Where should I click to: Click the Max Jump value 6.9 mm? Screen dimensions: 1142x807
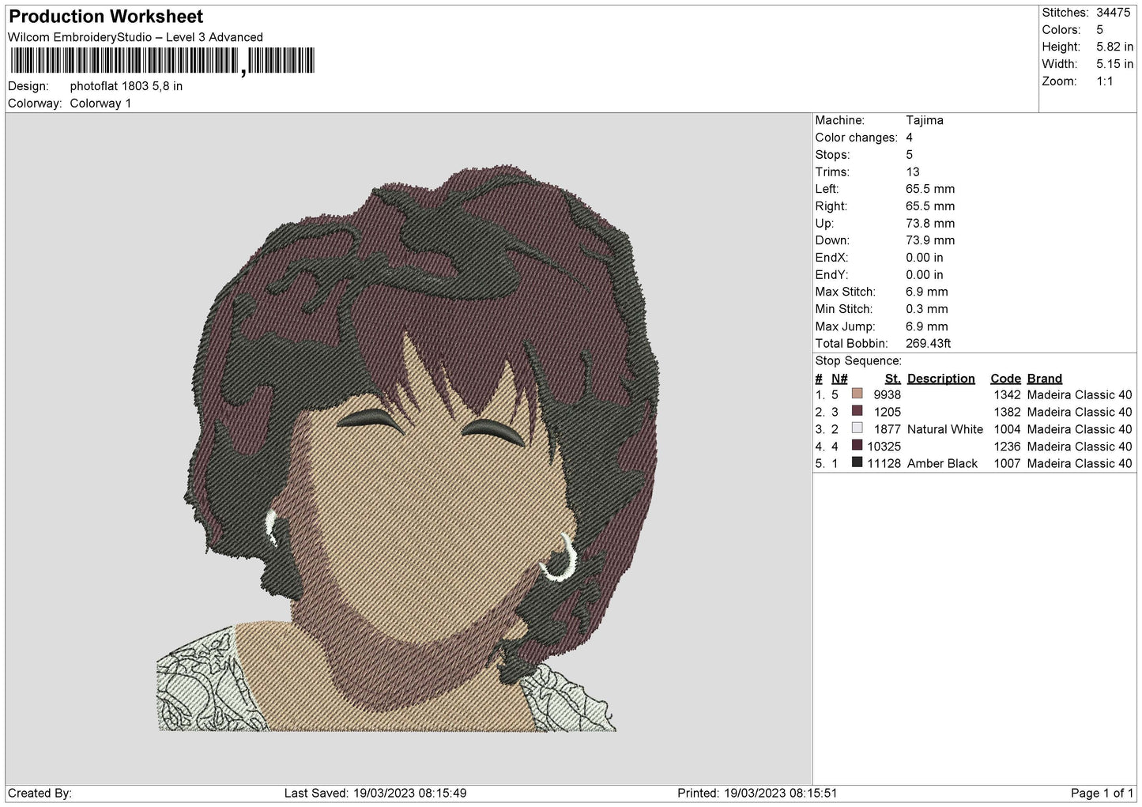[x=927, y=326]
